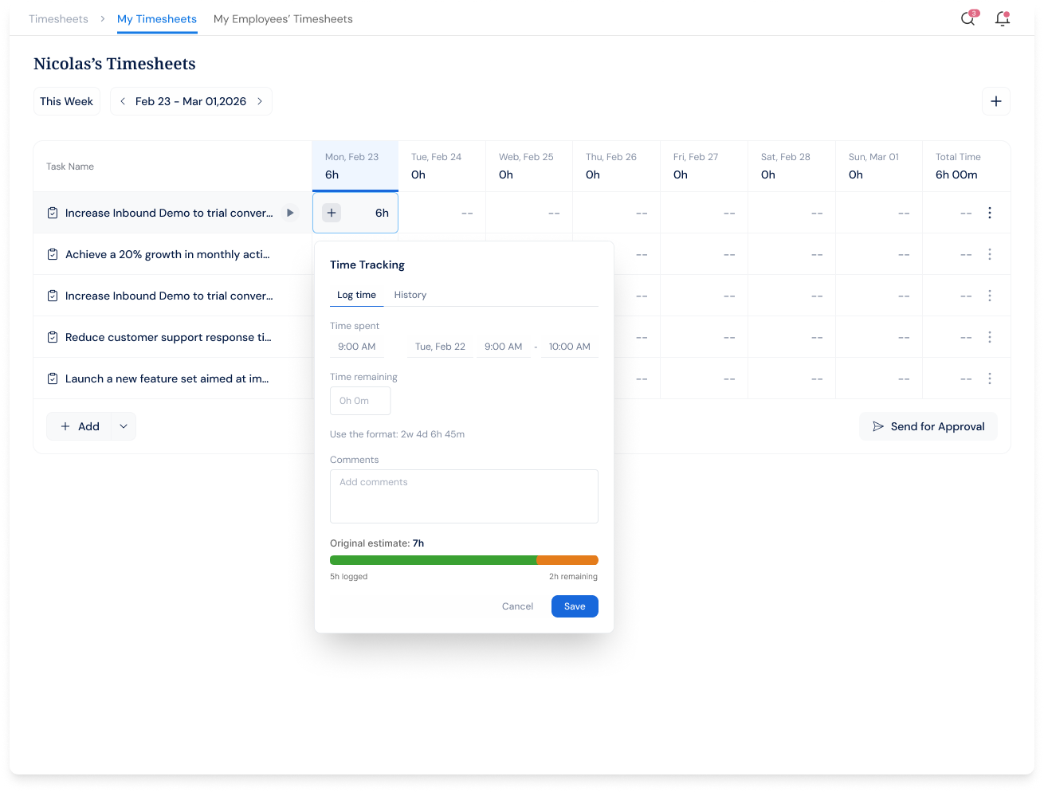1044x792 pixels.
Task: Open kebab menu for second Increase Inbound Demo row
Action: click(990, 296)
